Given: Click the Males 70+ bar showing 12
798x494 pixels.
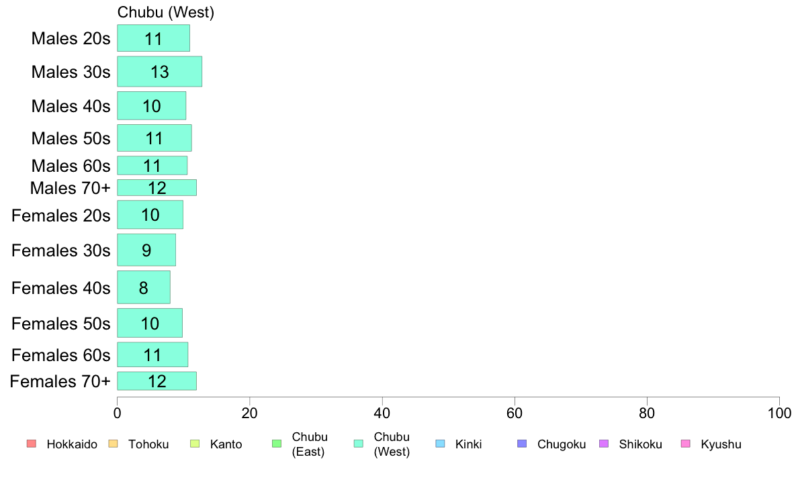Looking at the screenshot, I should pyautogui.click(x=157, y=188).
